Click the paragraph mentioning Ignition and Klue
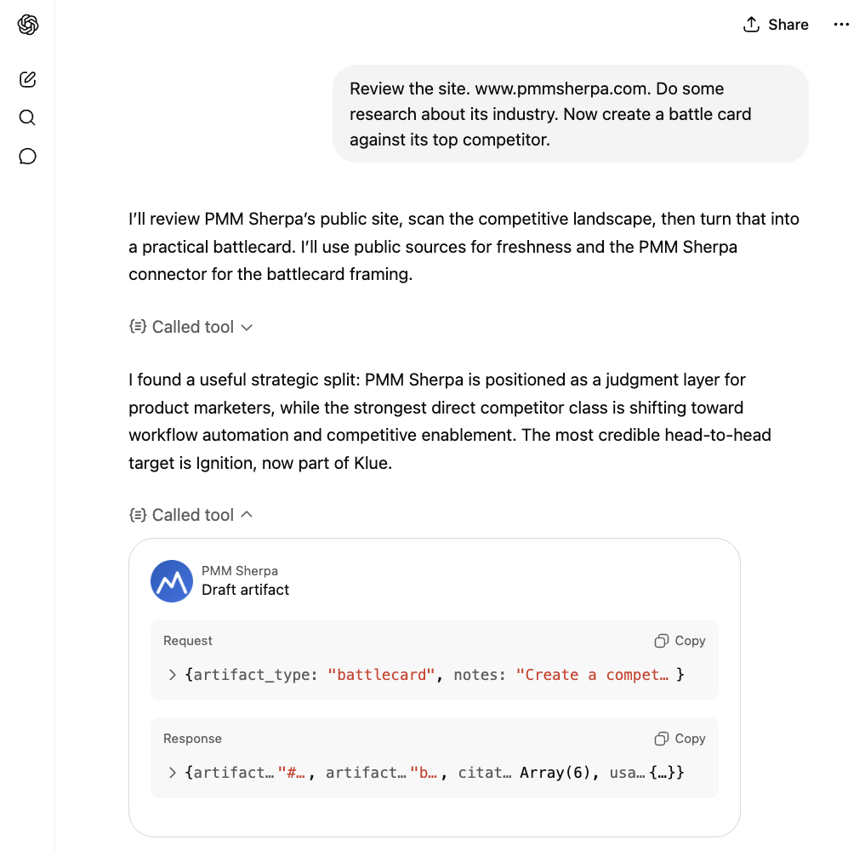The width and height of the screenshot is (865, 851). pos(450,421)
